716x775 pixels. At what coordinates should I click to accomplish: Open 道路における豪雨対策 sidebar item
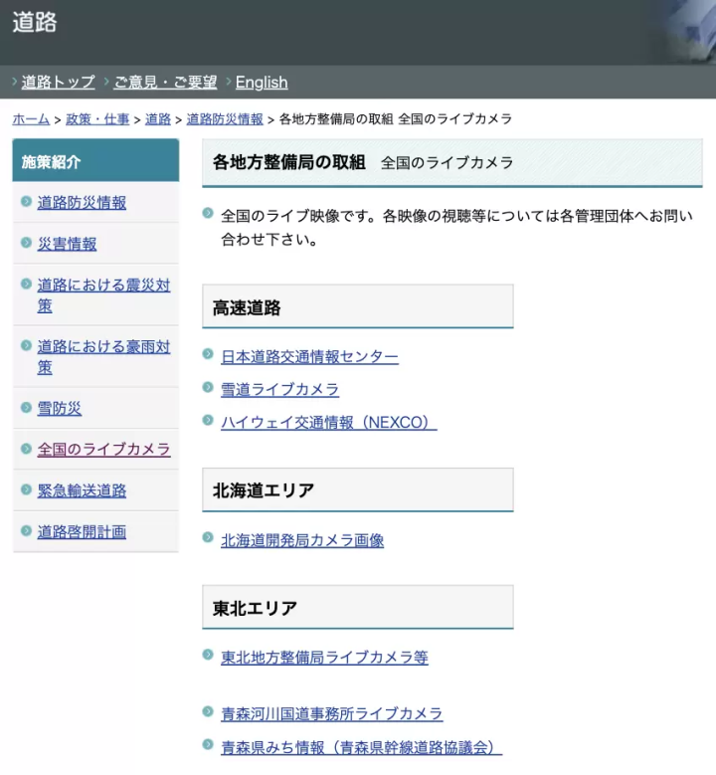click(103, 356)
